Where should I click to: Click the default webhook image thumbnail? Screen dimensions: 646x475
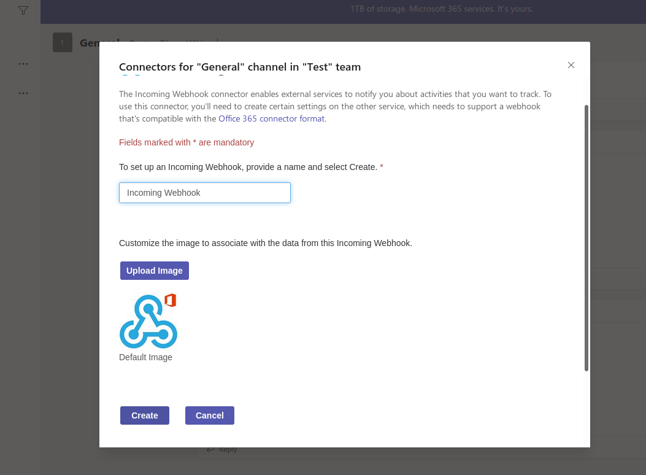[148, 321]
